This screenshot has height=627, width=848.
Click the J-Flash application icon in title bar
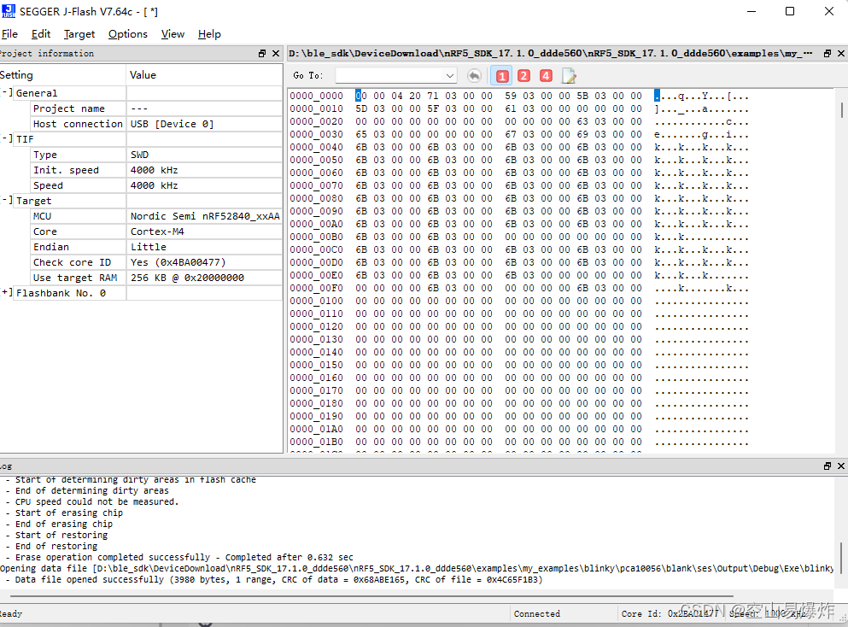(x=8, y=11)
